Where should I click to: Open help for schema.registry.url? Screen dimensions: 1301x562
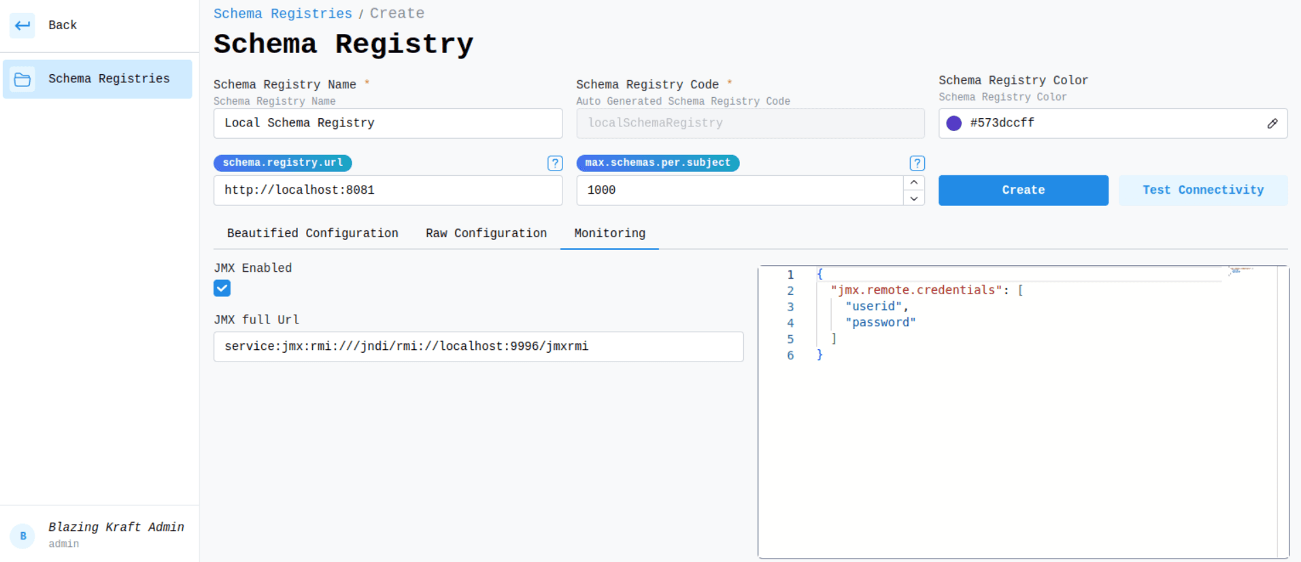tap(555, 163)
